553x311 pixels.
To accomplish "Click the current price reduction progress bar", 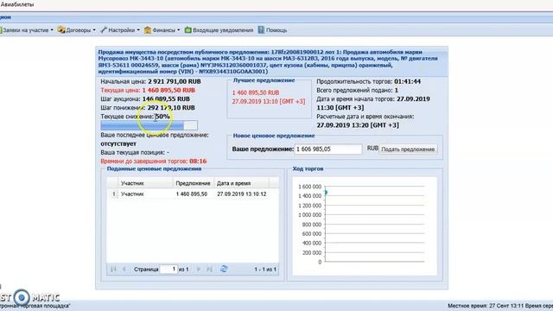I will tap(149, 125).
